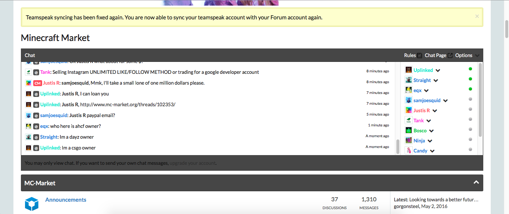509x214 pixels.
Task: Click the @ icon on the csgo owner message
Action: (x=36, y=148)
